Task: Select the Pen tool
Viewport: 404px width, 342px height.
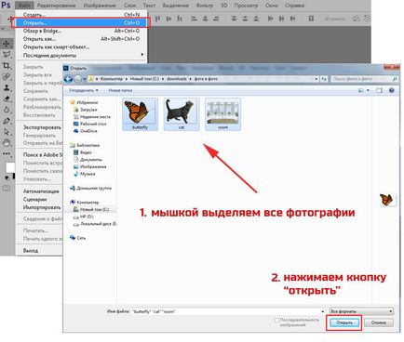Action: click(7, 121)
